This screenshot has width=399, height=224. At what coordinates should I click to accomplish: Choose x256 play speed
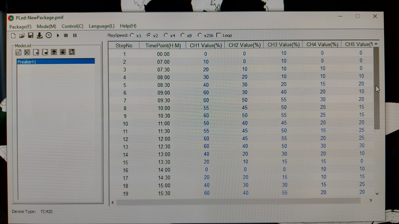(199, 35)
